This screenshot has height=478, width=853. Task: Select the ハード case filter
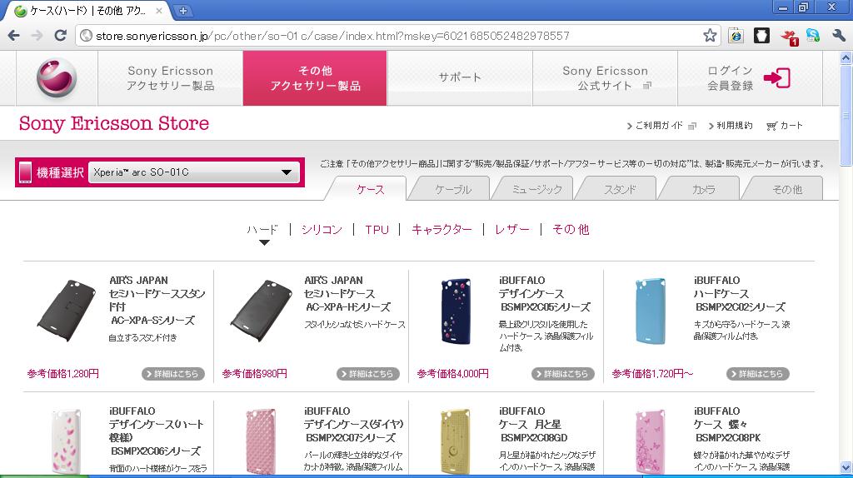coord(262,230)
